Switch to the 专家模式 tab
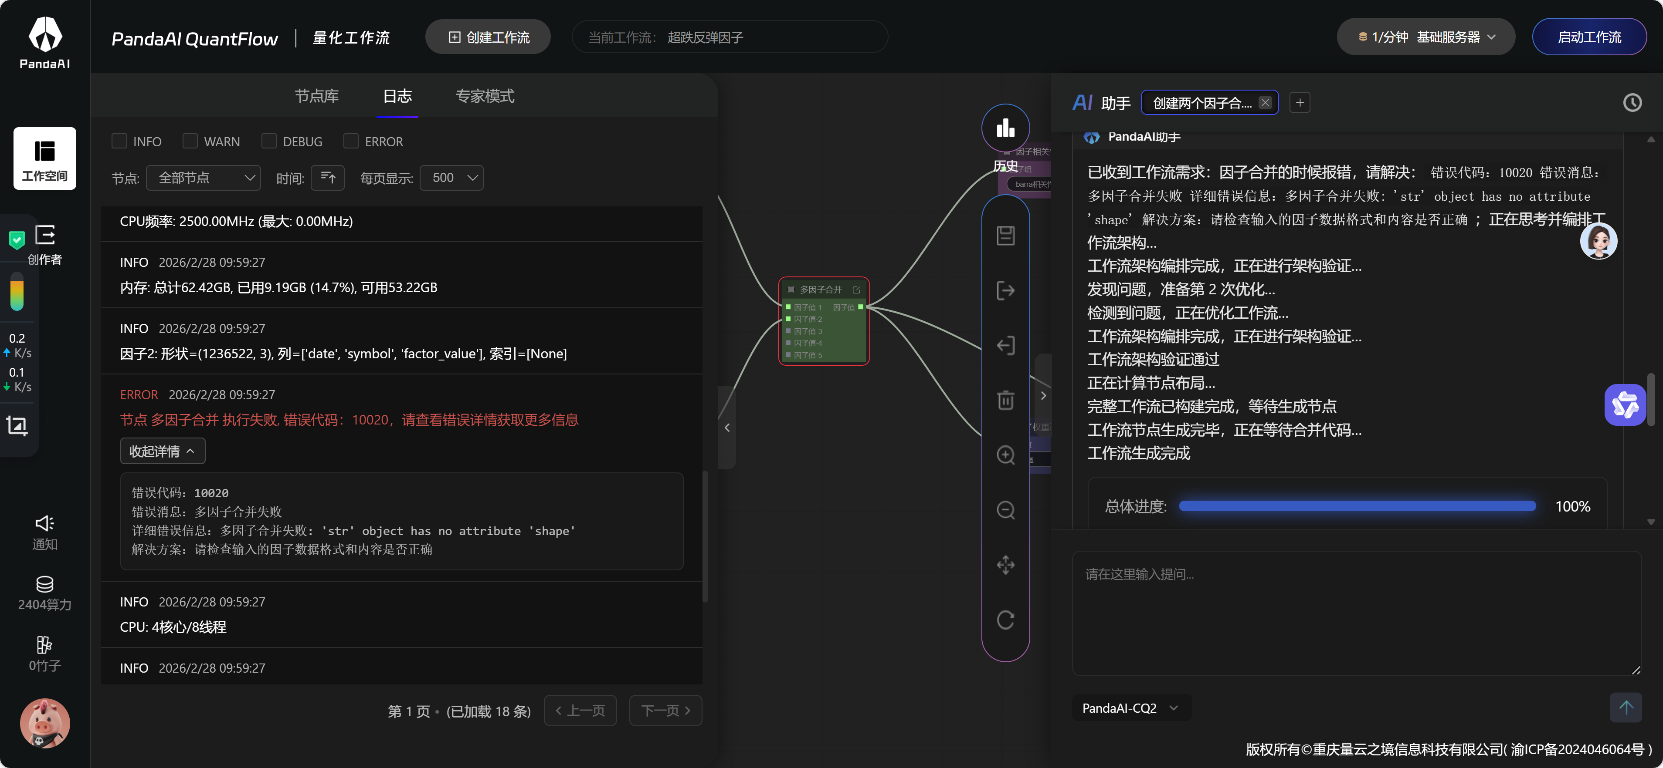1663x768 pixels. (485, 96)
